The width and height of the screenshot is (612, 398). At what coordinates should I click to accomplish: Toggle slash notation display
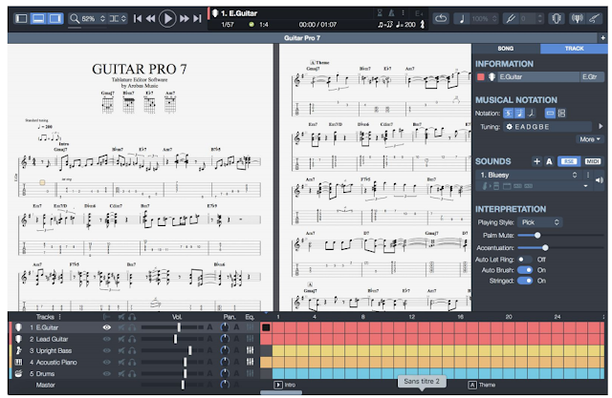(531, 114)
